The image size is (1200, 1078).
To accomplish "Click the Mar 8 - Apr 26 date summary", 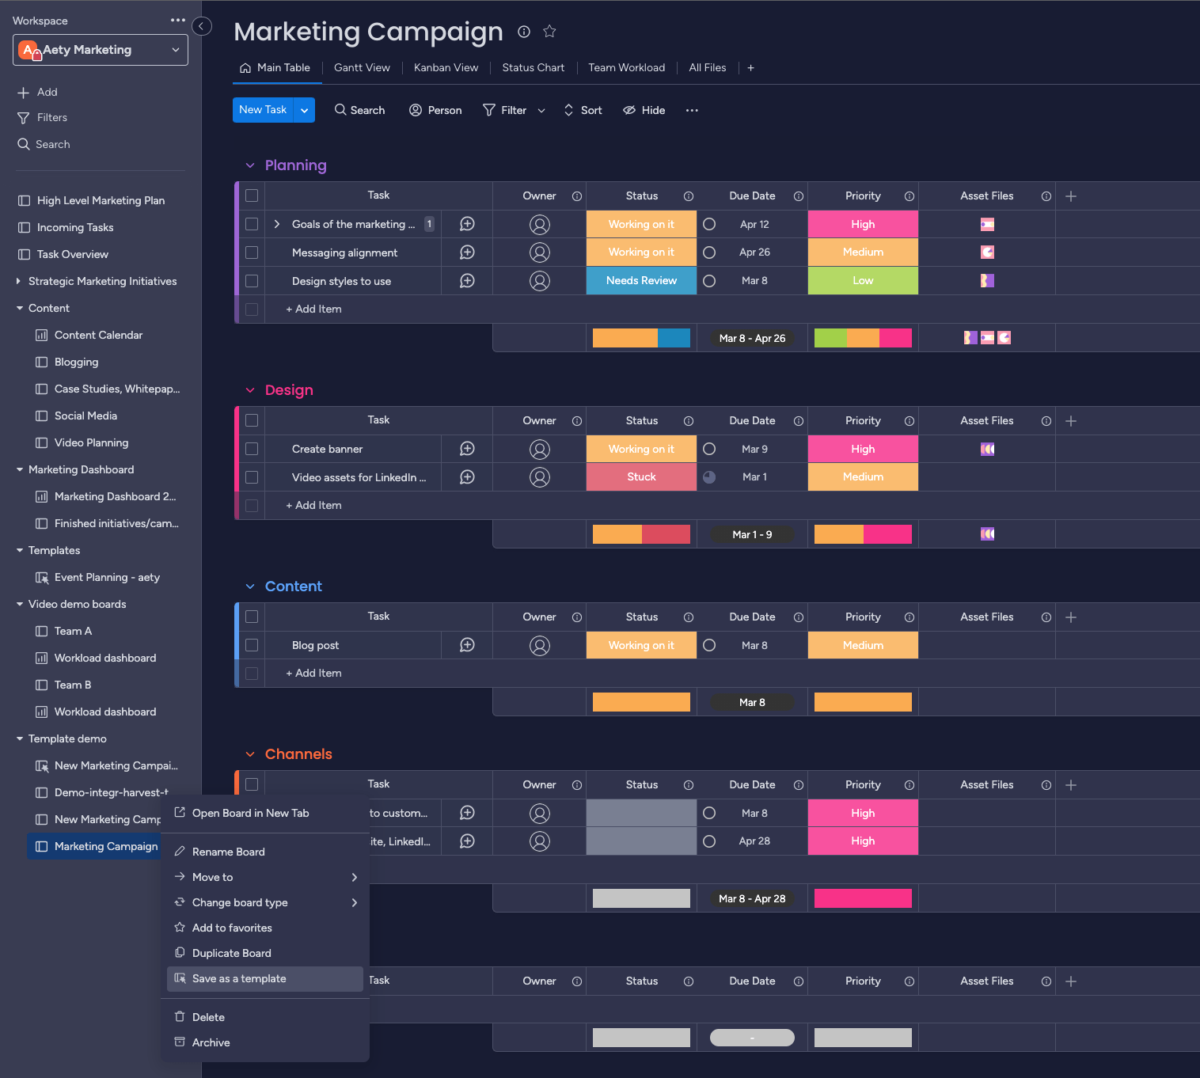I will point(752,338).
